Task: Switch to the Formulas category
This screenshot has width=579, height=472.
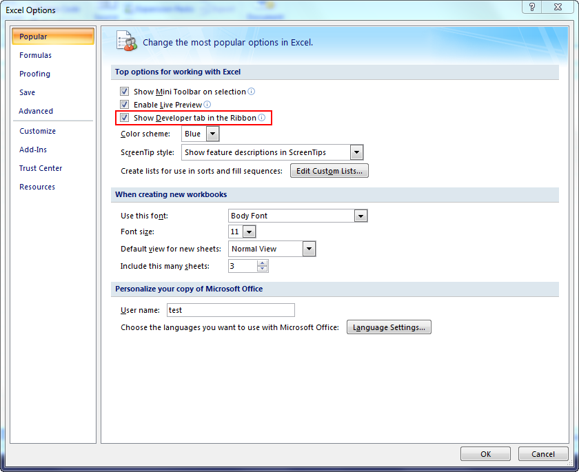Action: (x=35, y=55)
